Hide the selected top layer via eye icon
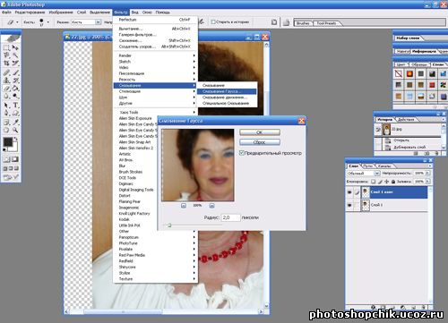 point(349,192)
